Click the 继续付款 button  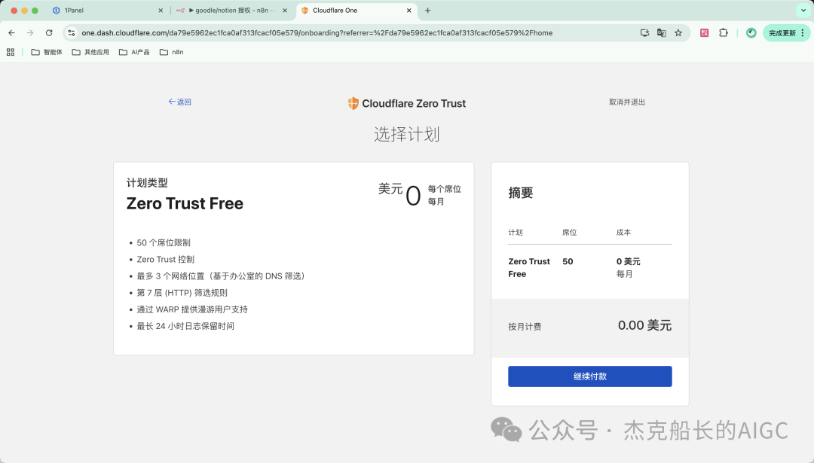pyautogui.click(x=589, y=376)
